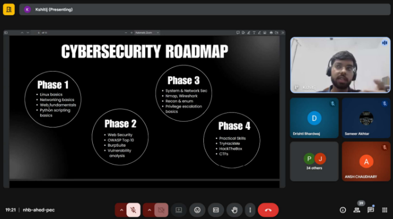Click 'OWASP Top 10' bullet text
This screenshot has height=219, width=393.
pos(121,140)
